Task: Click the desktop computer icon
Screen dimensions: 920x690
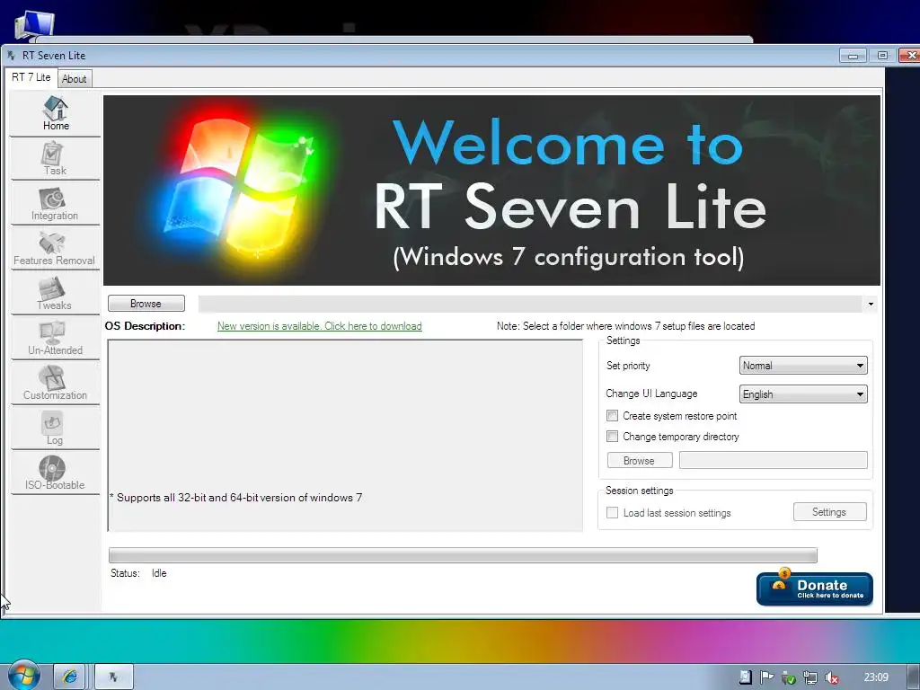Action: point(35,26)
